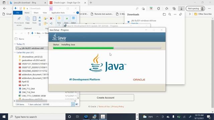Click the Java installation progress bar
214x120 pixels.
pos(107,48)
